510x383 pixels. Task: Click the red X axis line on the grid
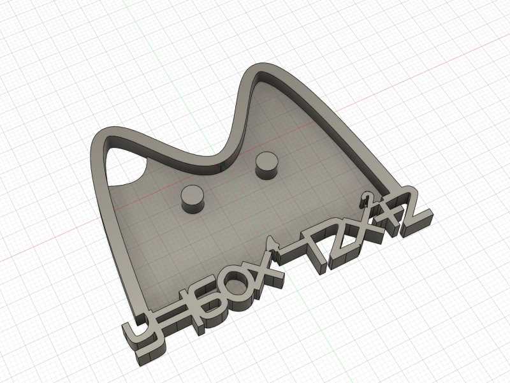(x=446, y=76)
